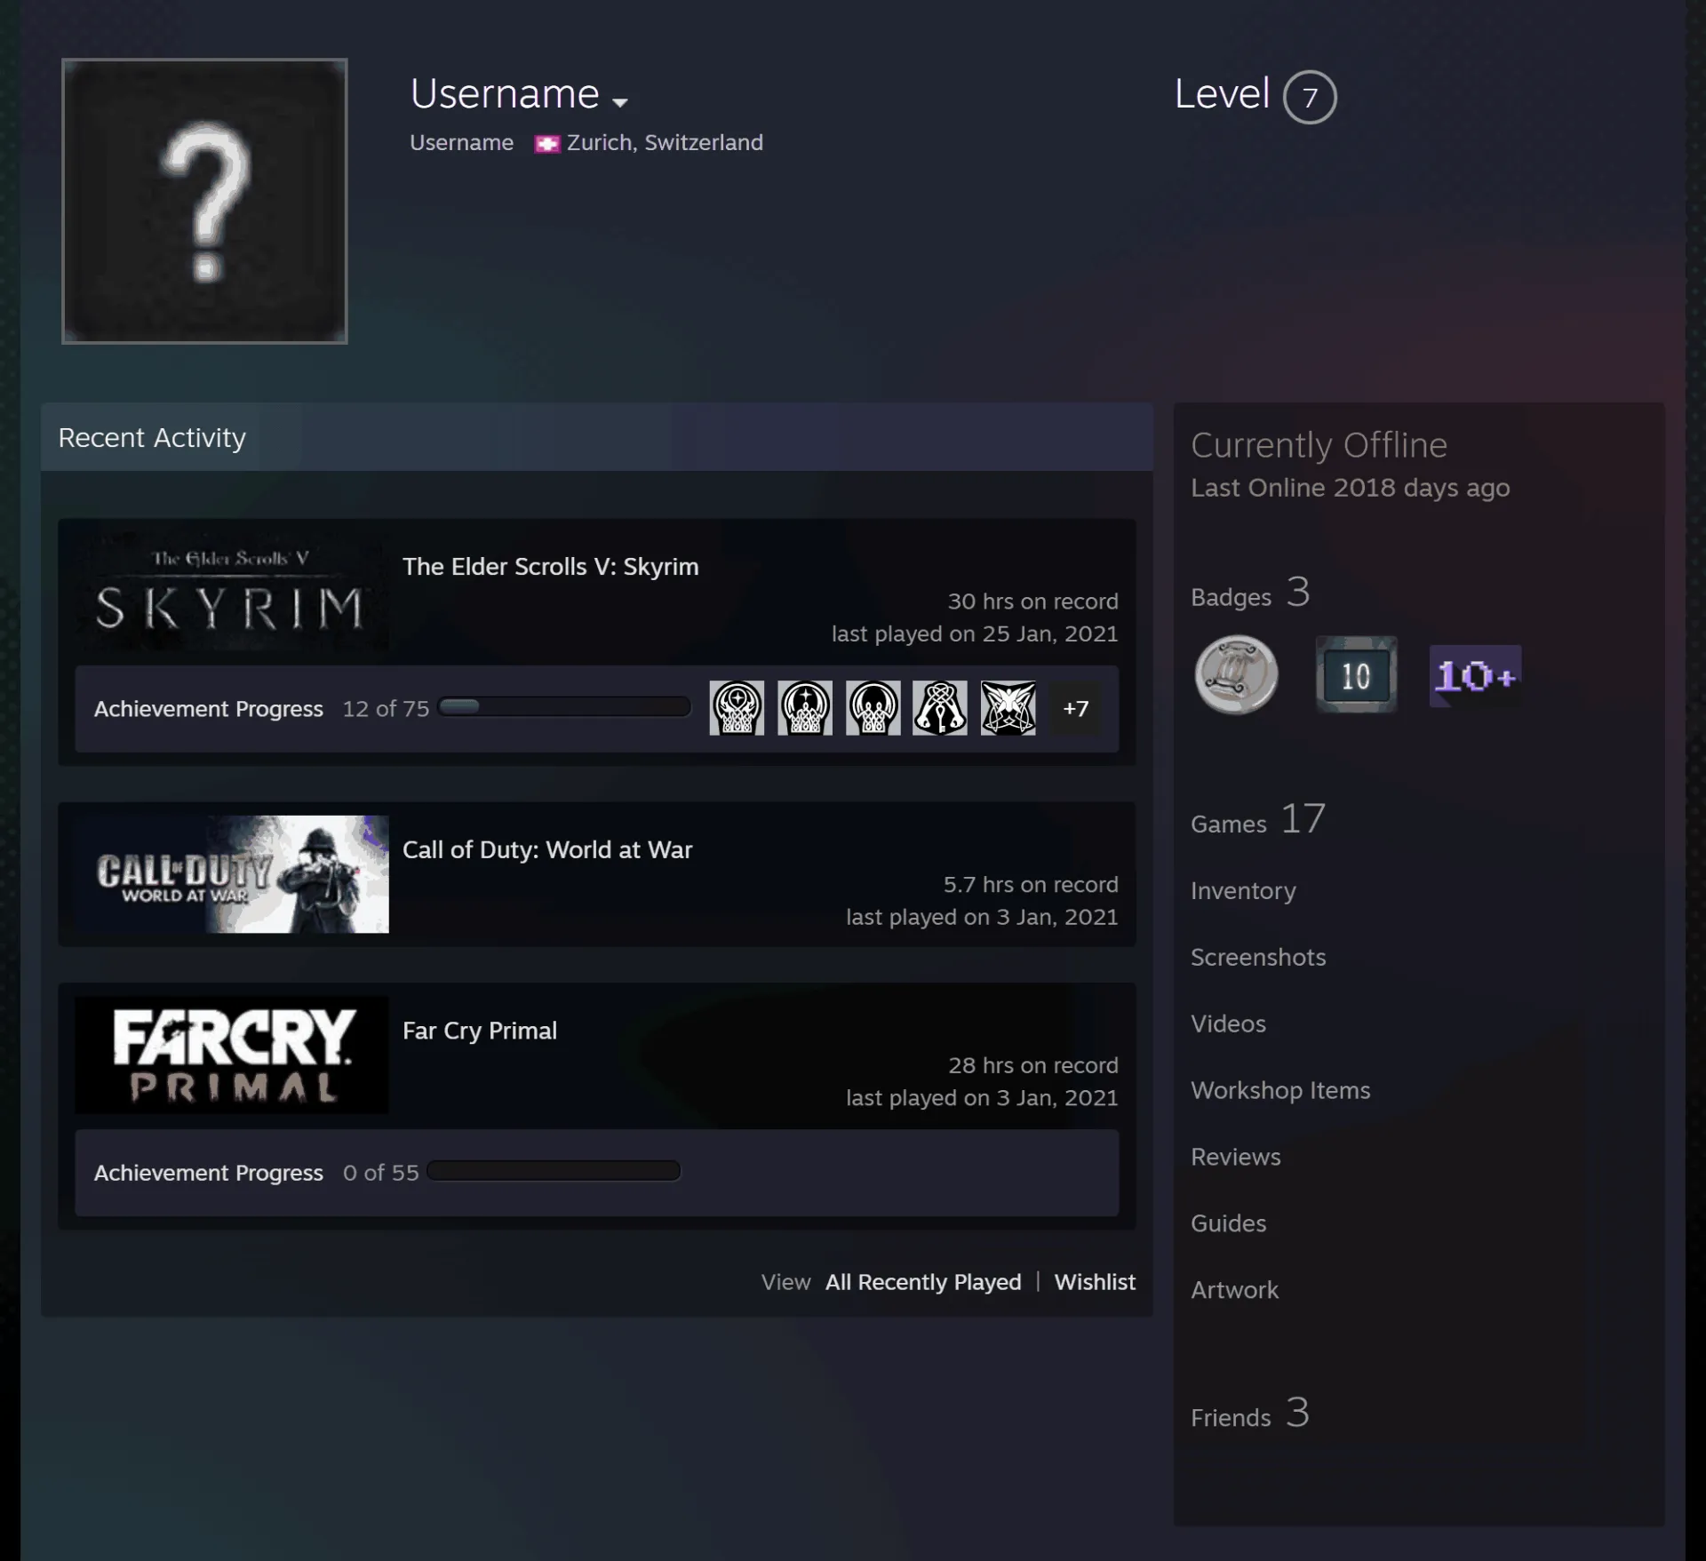The height and width of the screenshot is (1561, 1706).
Task: Open Call of Duty: World at War title
Action: (547, 850)
